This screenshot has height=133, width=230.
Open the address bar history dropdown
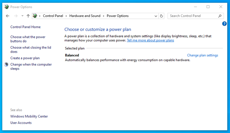click(x=156, y=16)
